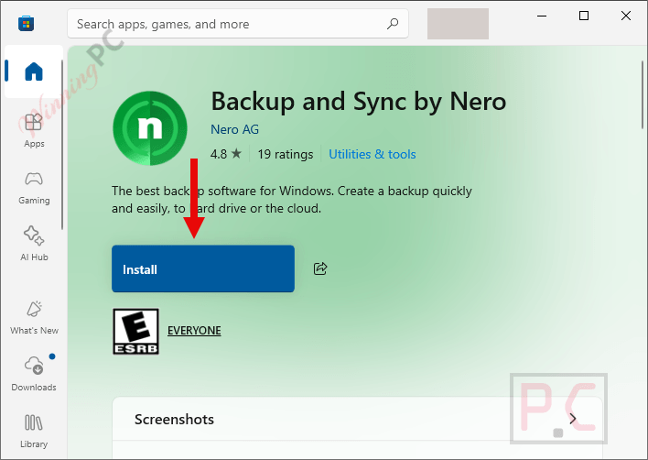This screenshot has height=460, width=648.
Task: Open the Downloads section
Action: click(34, 374)
